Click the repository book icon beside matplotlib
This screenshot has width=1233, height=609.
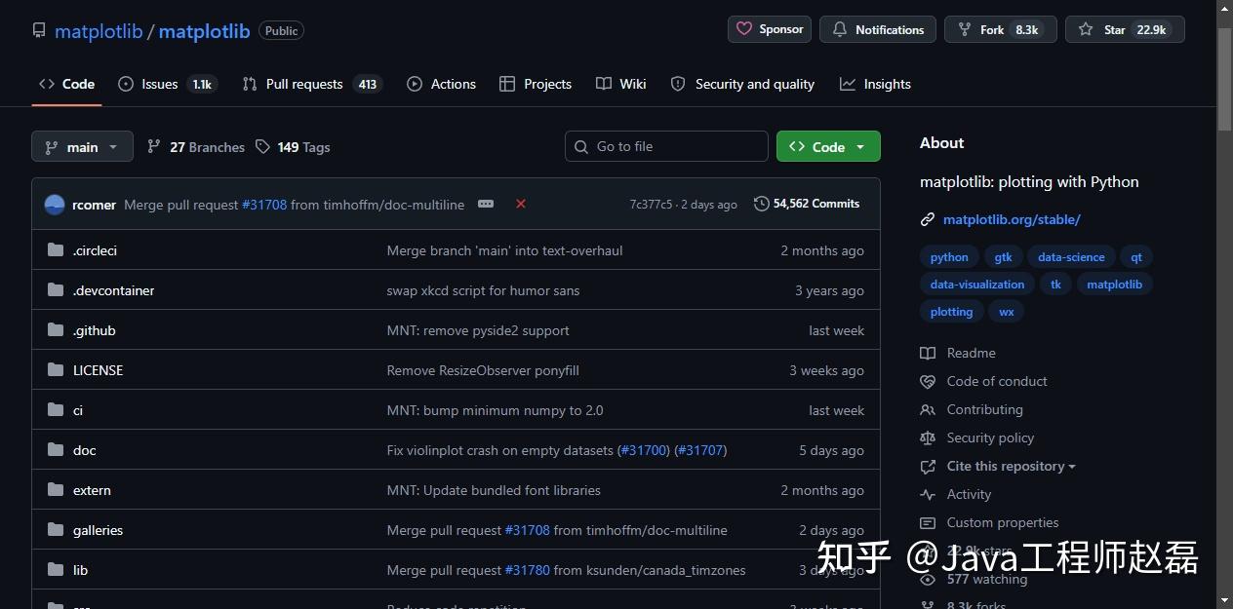39,30
